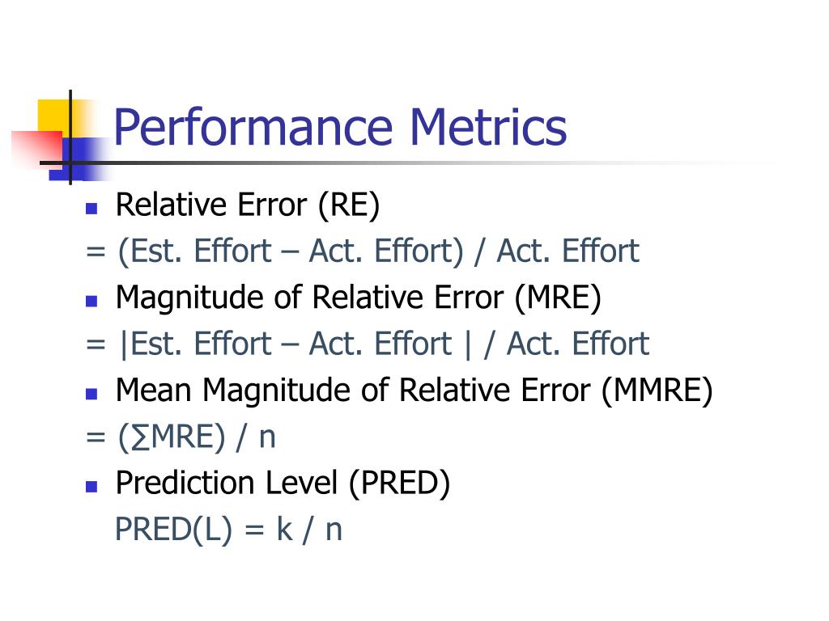Select bullet marker beside Mean Magnitude of Relative Error
Screen dimensions: 829x621
pos(91,394)
